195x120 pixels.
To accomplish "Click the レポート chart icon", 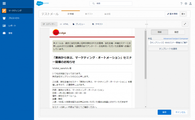I will click(4, 26).
